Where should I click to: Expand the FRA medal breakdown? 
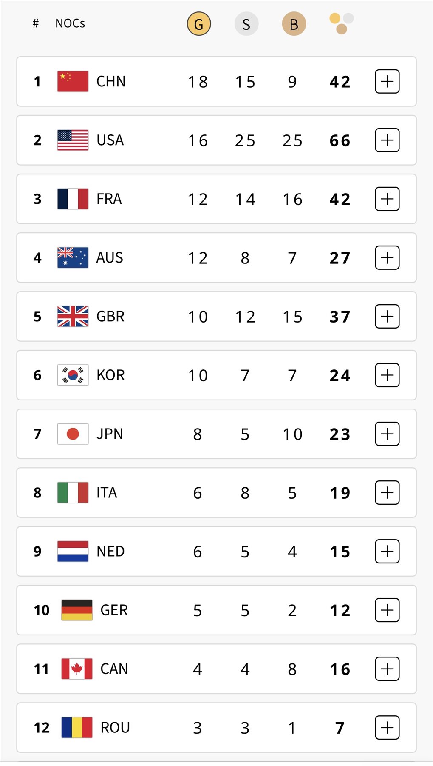click(387, 199)
